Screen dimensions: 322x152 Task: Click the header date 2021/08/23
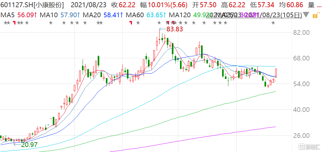[88, 5]
